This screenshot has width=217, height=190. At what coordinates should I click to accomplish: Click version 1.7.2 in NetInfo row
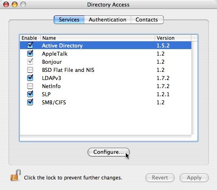163,86
